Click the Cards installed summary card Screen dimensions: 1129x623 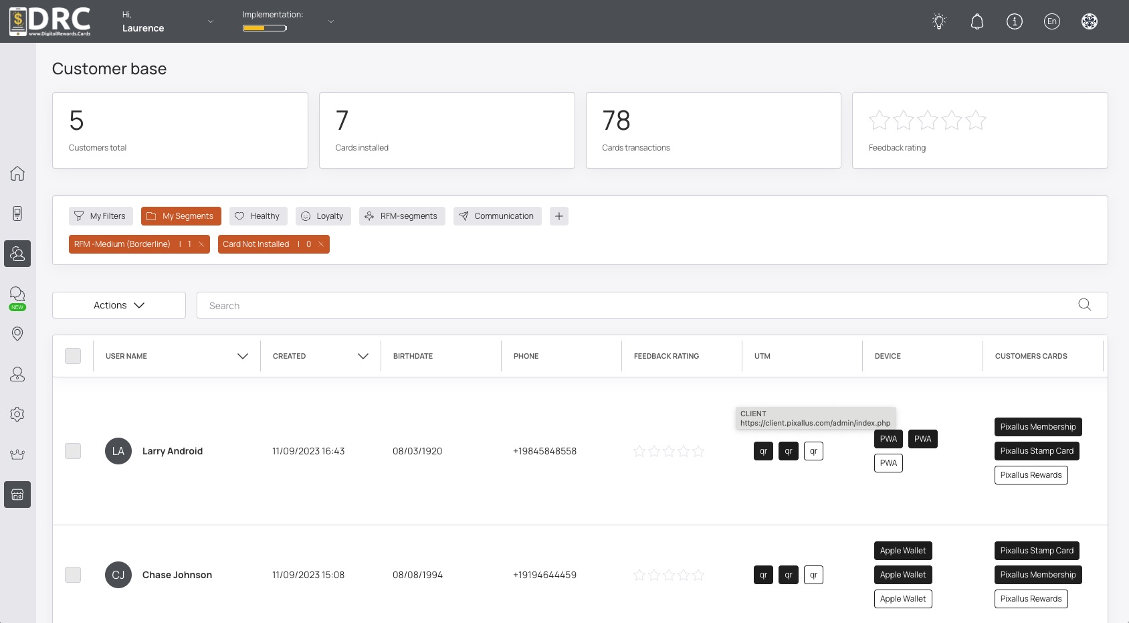pyautogui.click(x=447, y=130)
